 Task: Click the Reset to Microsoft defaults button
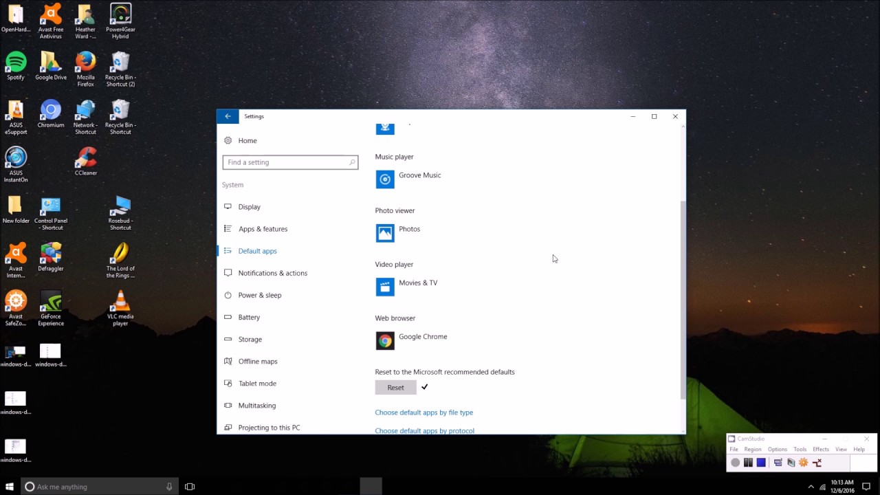(x=395, y=387)
